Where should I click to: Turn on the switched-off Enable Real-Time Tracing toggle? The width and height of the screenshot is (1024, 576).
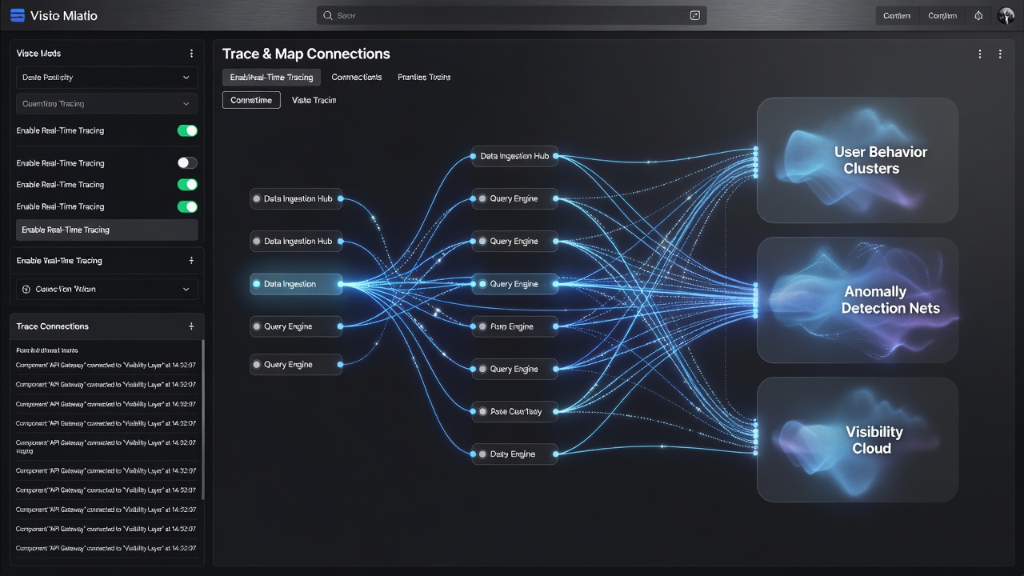[x=187, y=163]
